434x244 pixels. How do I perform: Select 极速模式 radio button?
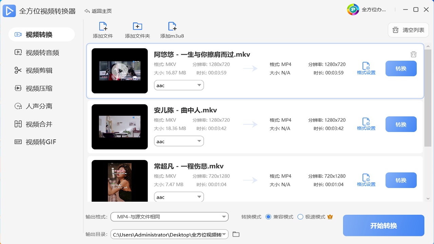pos(300,217)
